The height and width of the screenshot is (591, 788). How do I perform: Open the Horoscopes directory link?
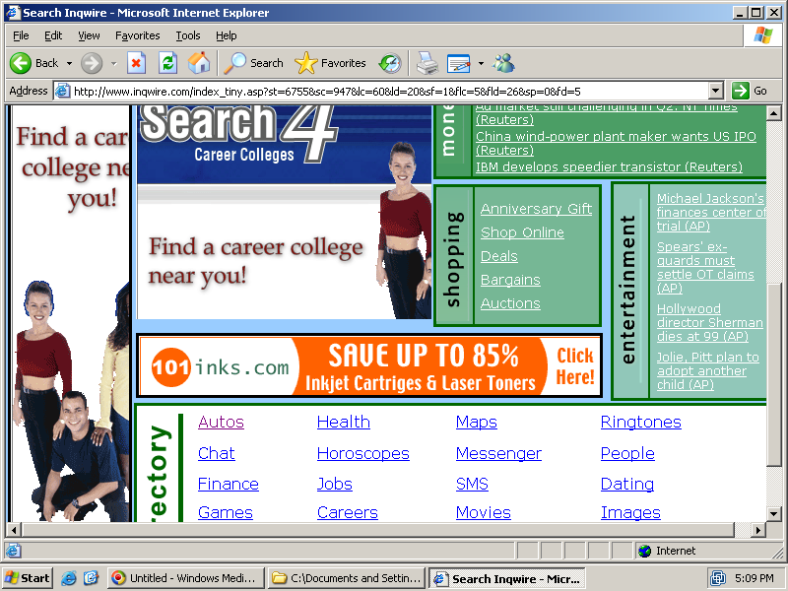click(x=363, y=453)
